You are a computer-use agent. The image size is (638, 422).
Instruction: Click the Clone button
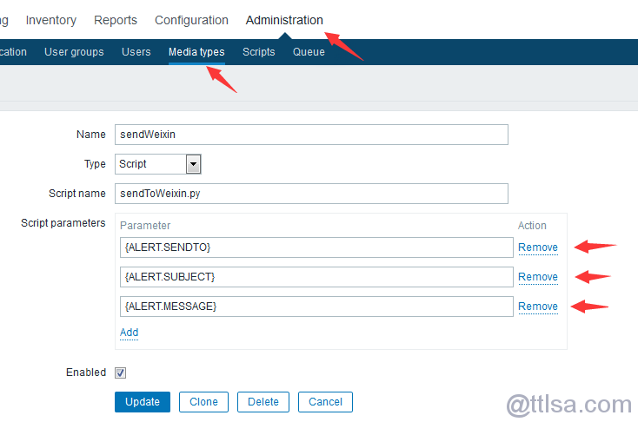click(x=204, y=402)
